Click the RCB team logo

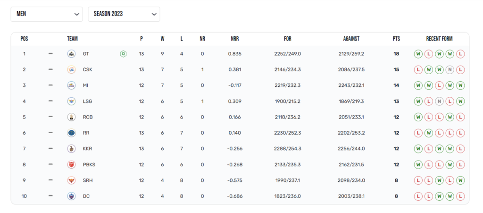tap(71, 117)
